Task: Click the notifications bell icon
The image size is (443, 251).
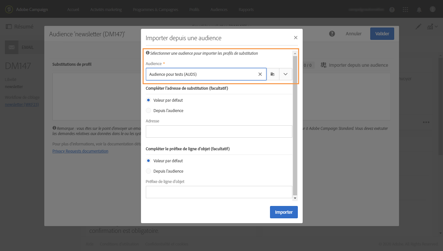Action: click(419, 10)
